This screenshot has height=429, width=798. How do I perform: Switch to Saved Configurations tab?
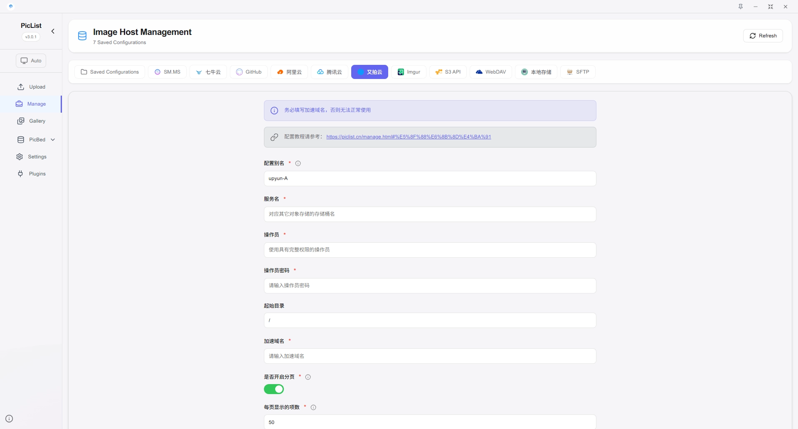[110, 72]
